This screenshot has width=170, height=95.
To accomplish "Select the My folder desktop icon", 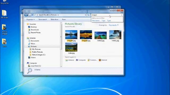I will 5,14.
